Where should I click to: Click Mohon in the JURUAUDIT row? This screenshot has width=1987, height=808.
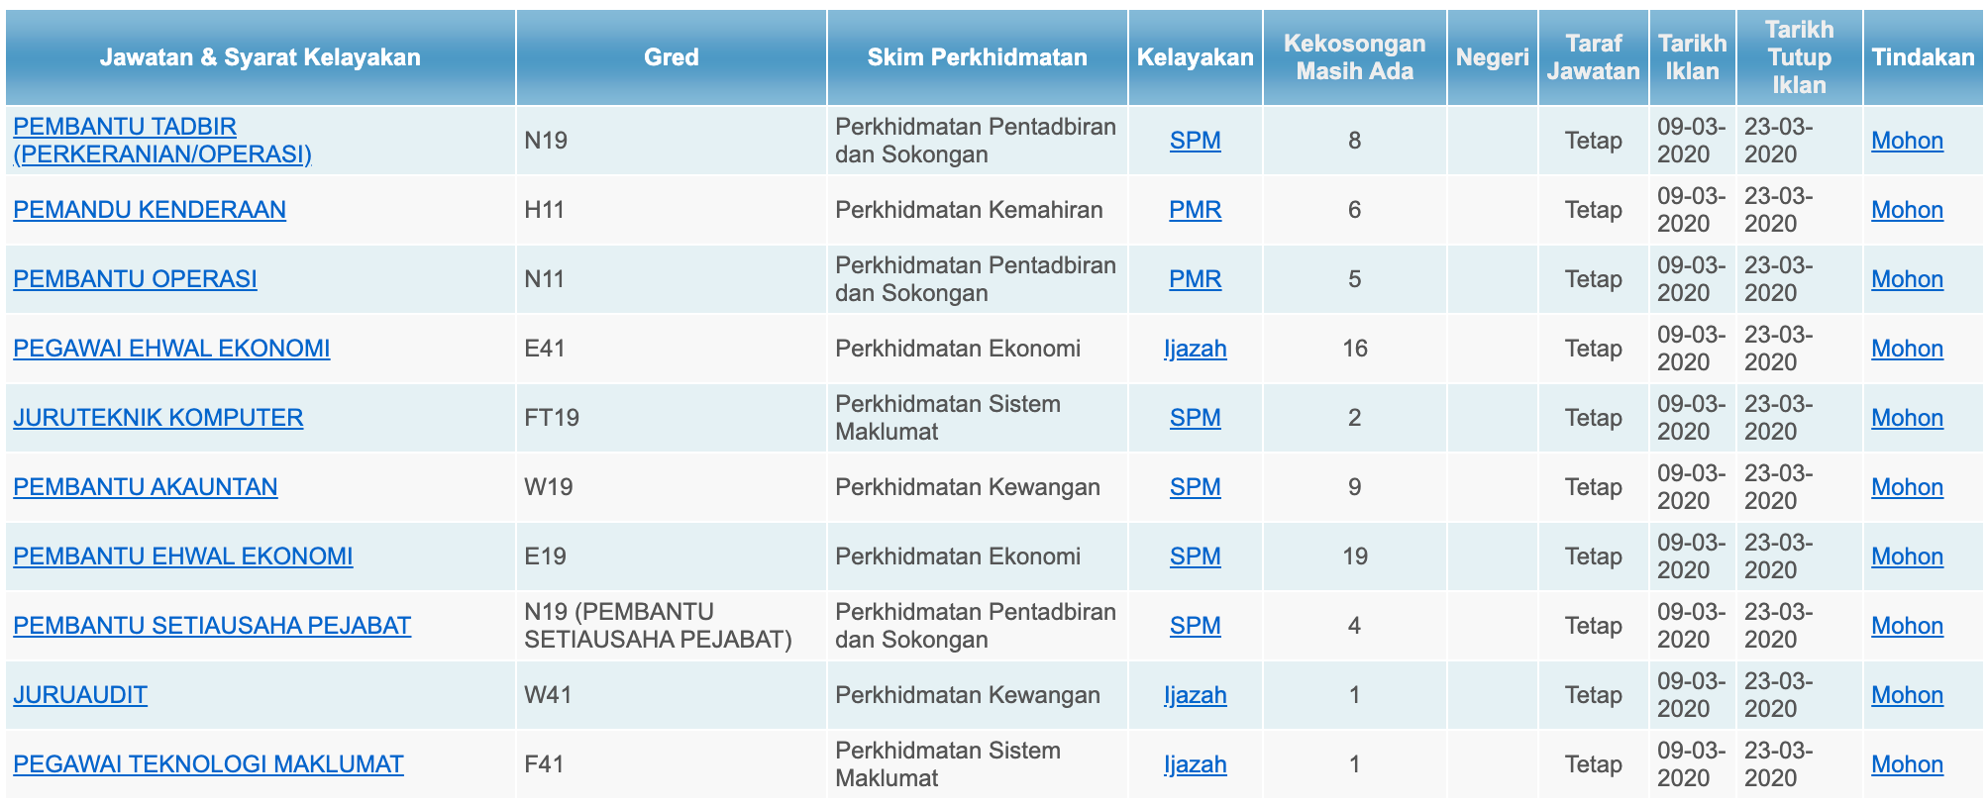coord(1907,695)
